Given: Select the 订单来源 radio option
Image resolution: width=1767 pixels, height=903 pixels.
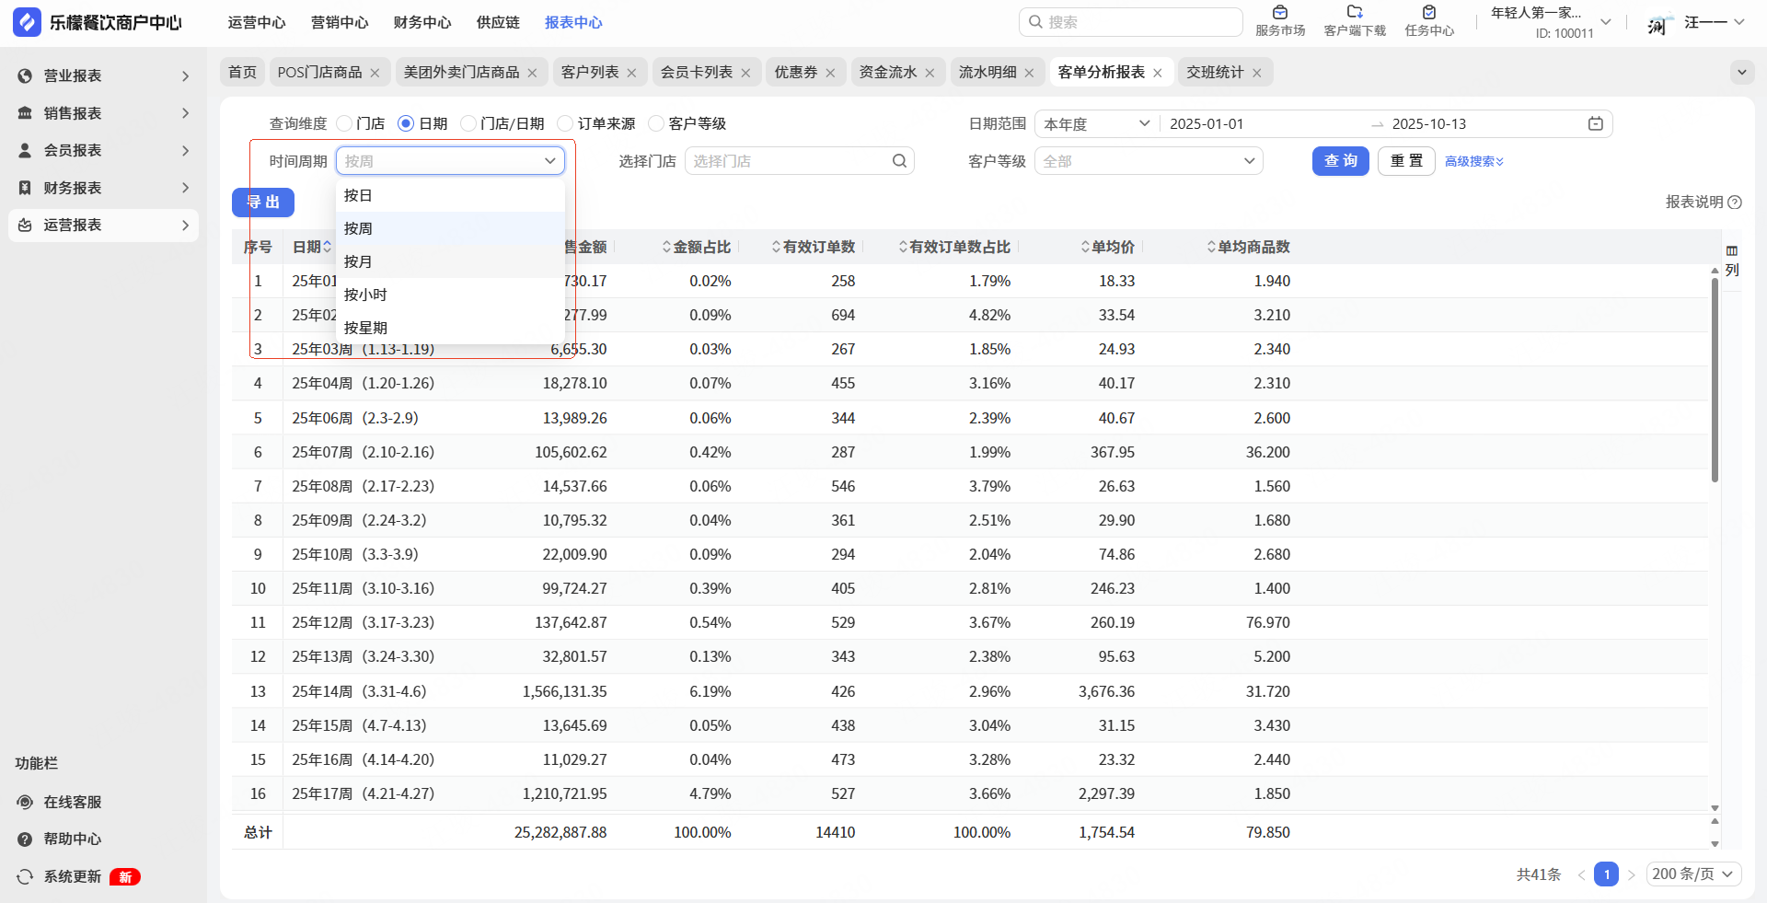Looking at the screenshot, I should coord(566,123).
